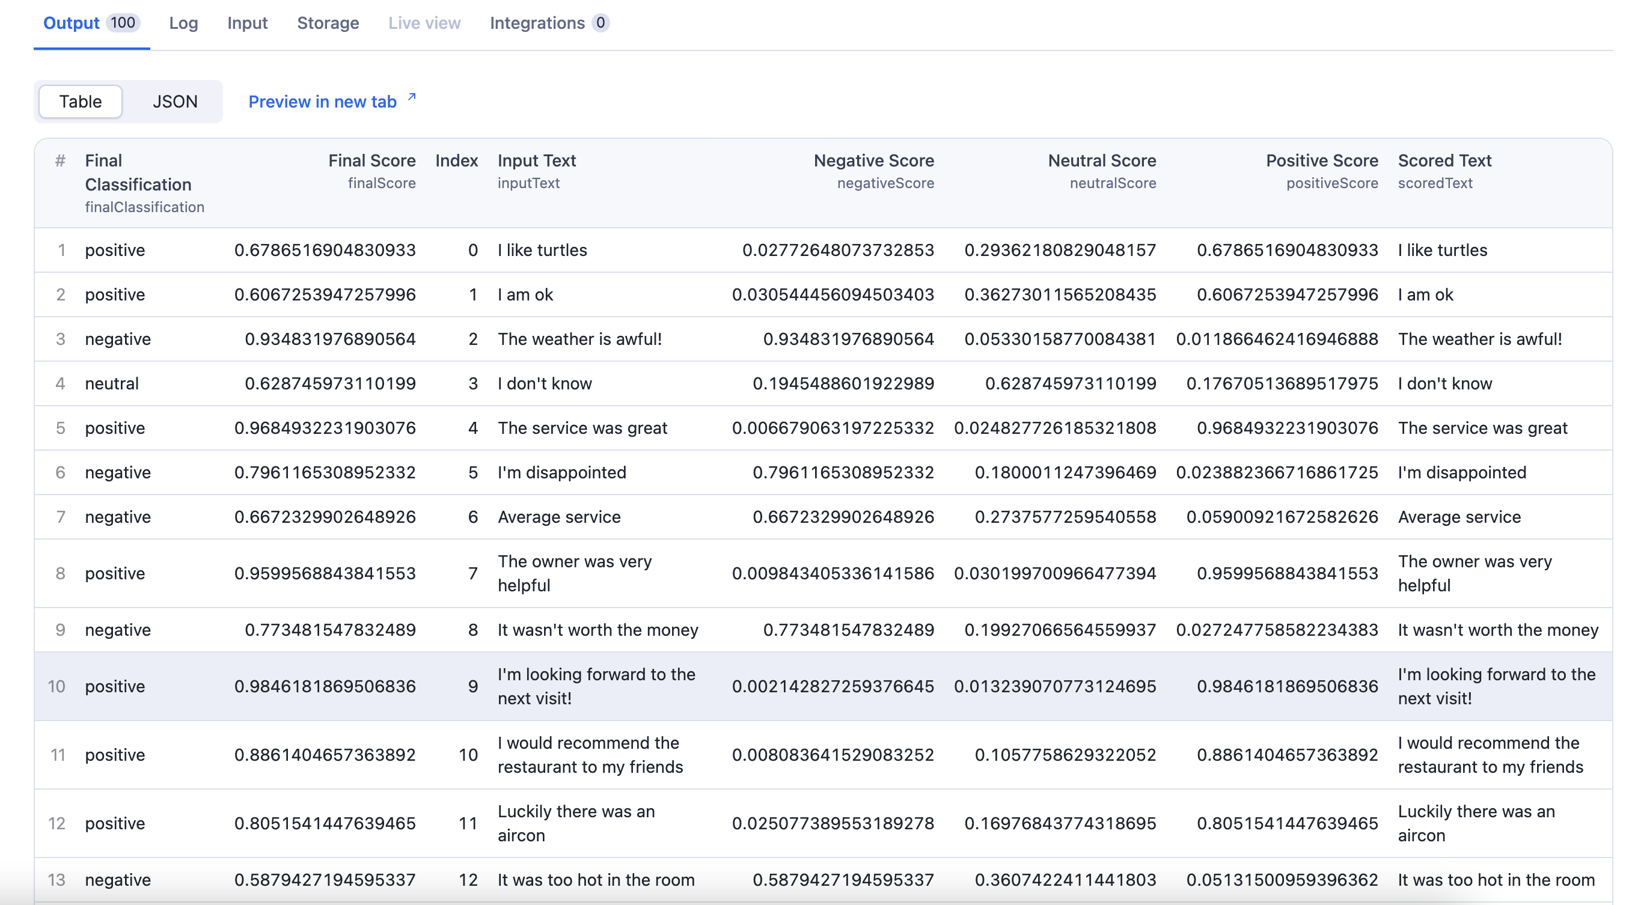The height and width of the screenshot is (905, 1641).
Task: Click negative score 0.030544456094503403
Action: point(833,294)
